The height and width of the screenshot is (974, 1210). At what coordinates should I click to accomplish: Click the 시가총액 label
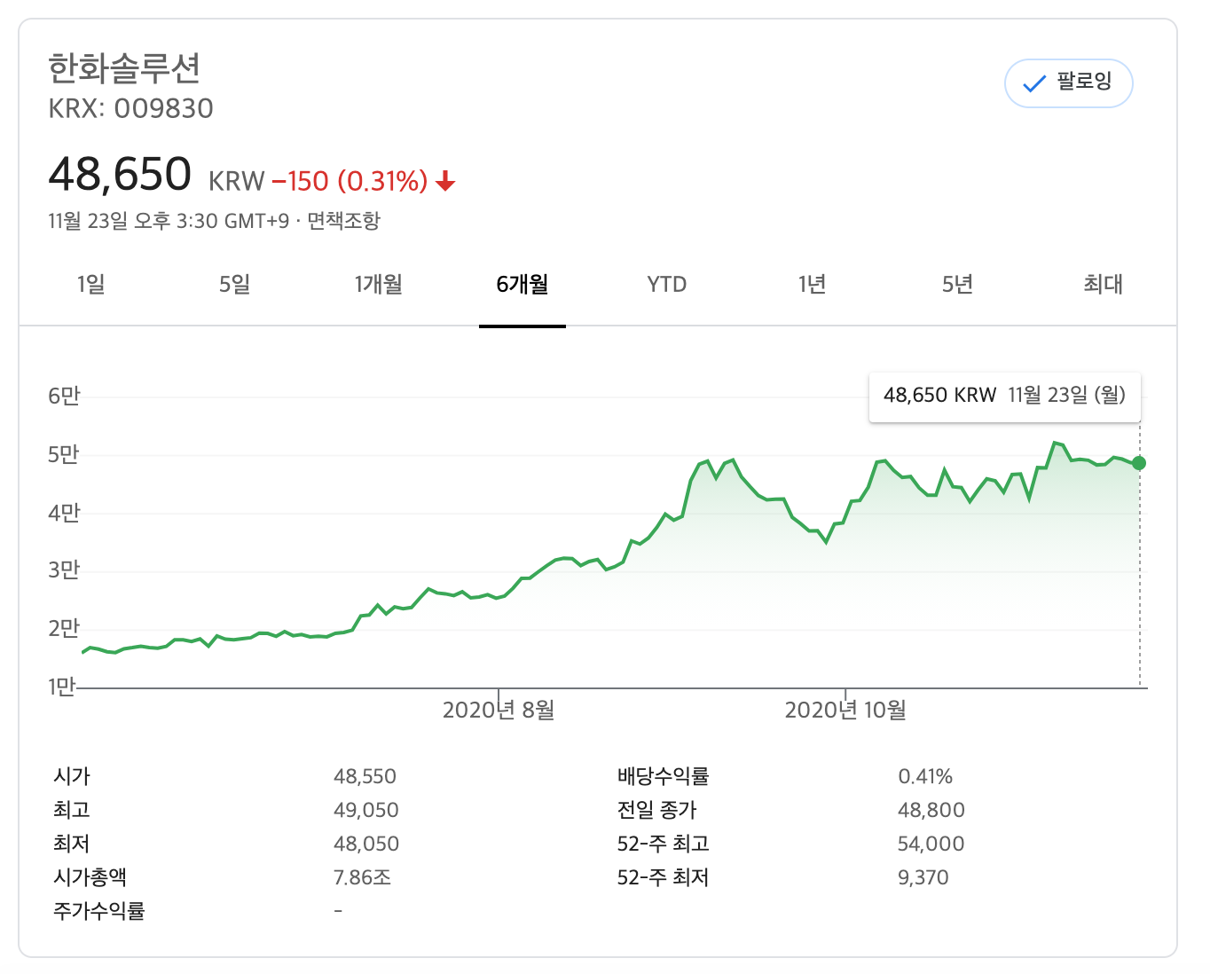90,877
